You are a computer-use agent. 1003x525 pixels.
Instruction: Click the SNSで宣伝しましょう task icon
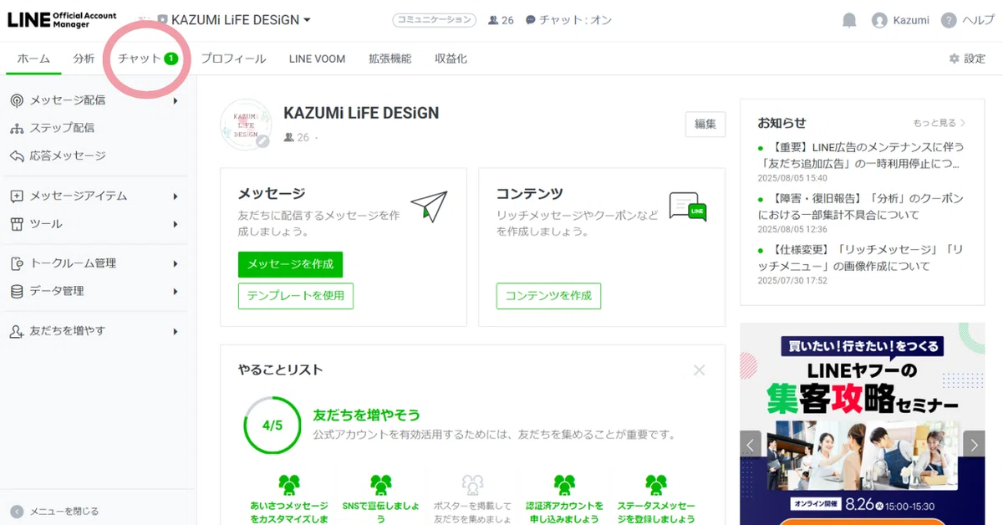pyautogui.click(x=381, y=484)
